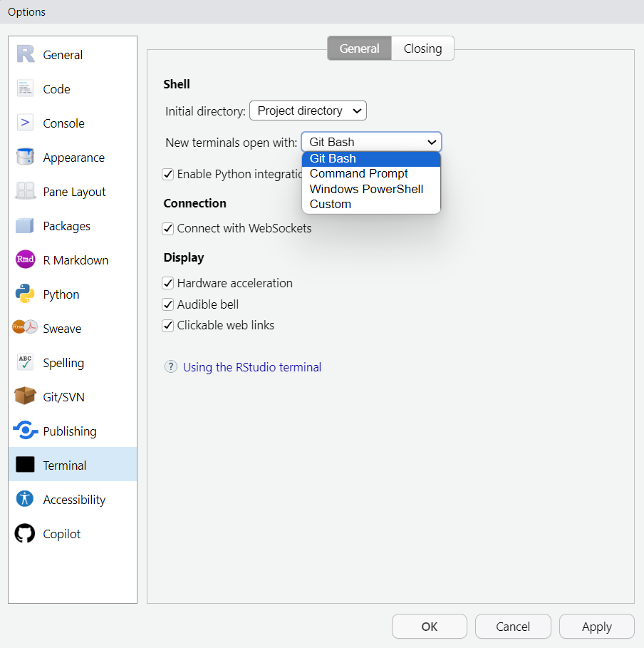644x648 pixels.
Task: Open the R Markdown category label
Action: point(76,260)
